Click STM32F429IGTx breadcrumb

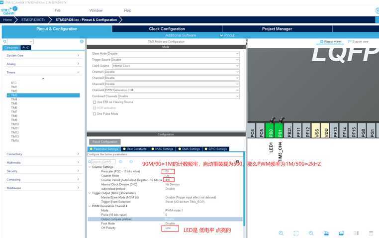click(33, 20)
